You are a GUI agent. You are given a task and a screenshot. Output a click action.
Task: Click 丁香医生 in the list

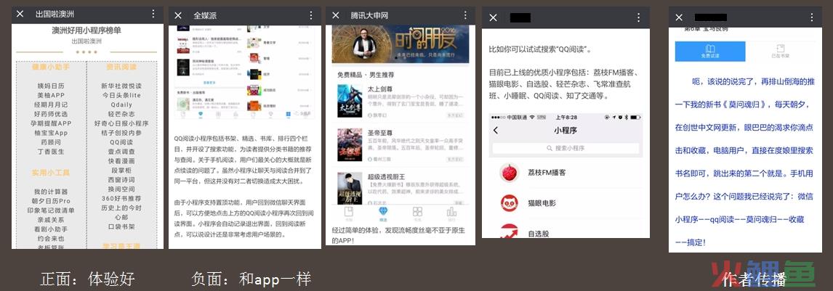coord(50,152)
